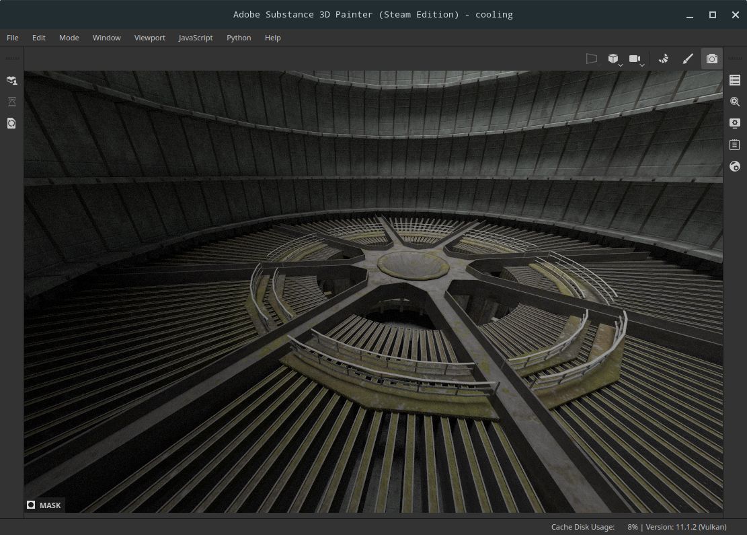Open the list panel icon on right dock
747x535 pixels.
point(735,80)
